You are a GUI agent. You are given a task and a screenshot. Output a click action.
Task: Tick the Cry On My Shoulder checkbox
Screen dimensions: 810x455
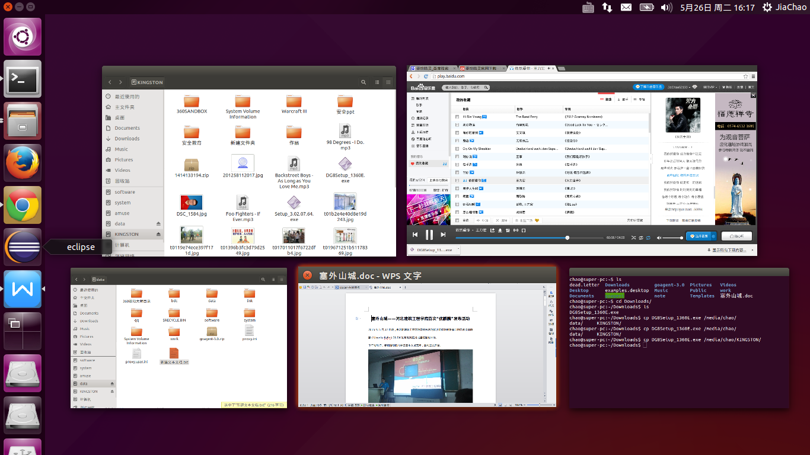click(x=457, y=149)
